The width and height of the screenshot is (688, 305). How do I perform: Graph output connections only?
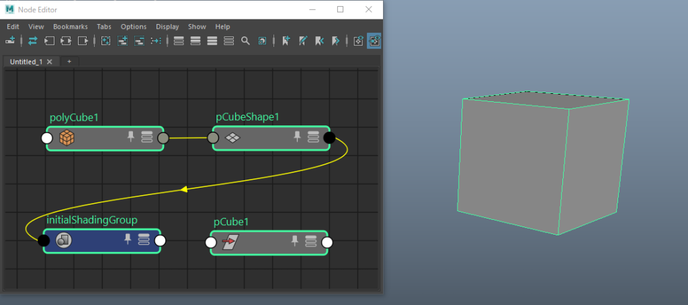click(x=83, y=41)
